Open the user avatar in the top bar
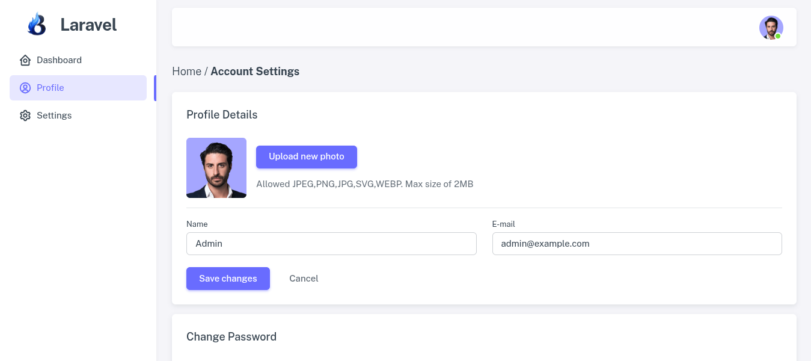811x361 pixels. 771,28
